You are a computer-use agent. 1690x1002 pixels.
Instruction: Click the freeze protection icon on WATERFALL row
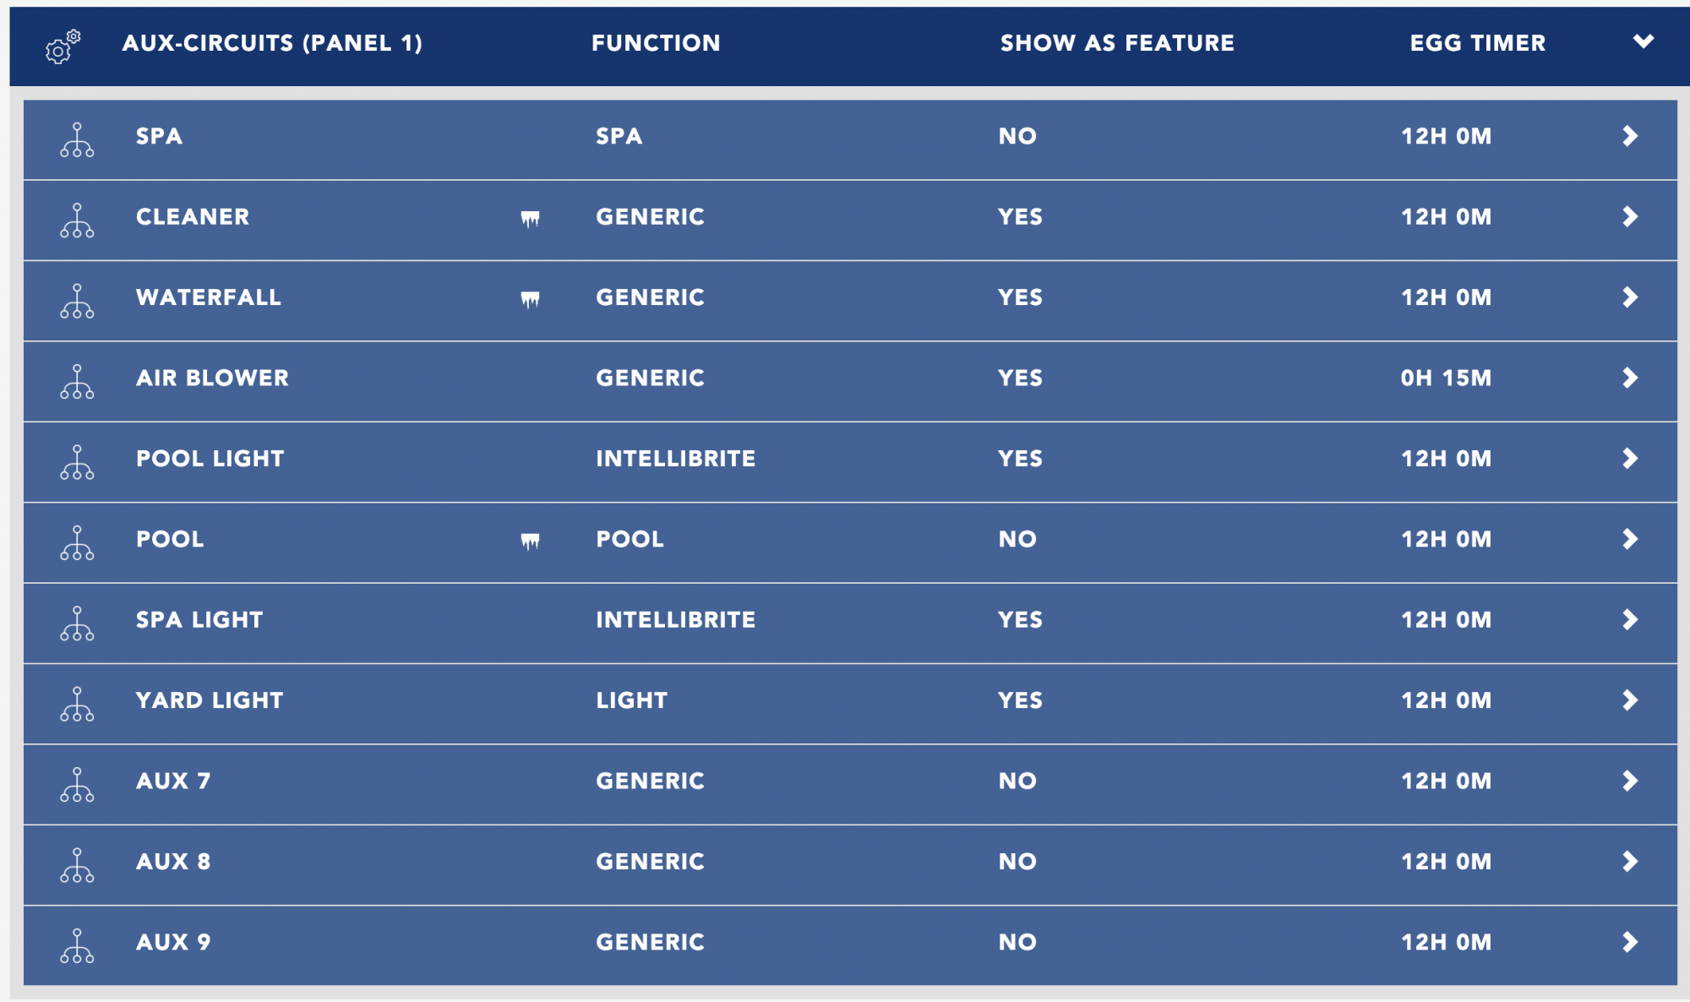click(x=530, y=299)
